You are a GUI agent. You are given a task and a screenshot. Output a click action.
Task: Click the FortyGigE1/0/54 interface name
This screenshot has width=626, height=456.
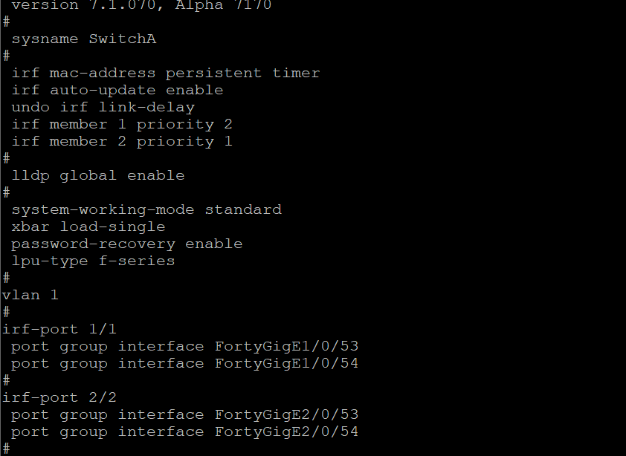coord(286,363)
